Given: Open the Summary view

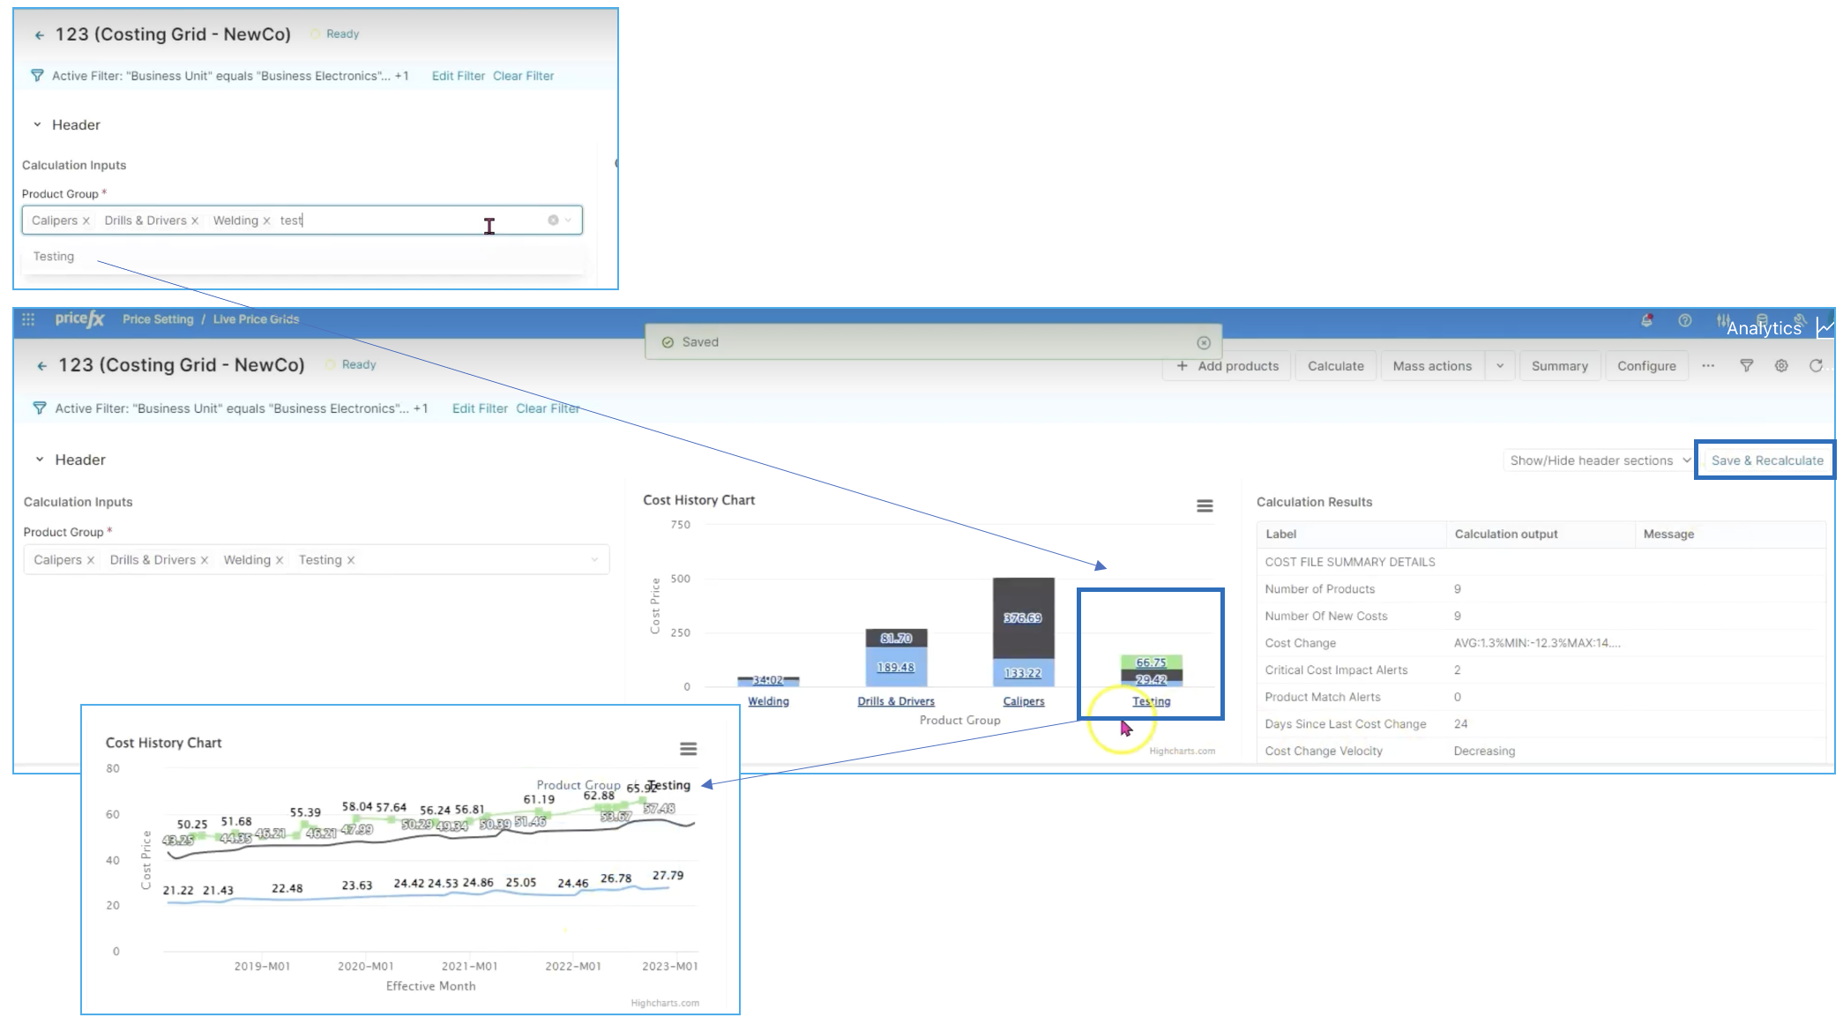Looking at the screenshot, I should [x=1559, y=366].
